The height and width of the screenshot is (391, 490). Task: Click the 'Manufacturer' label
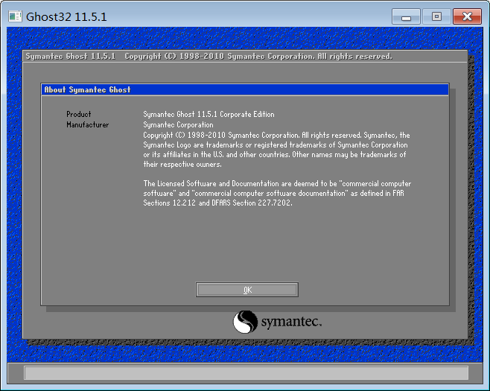(x=88, y=124)
